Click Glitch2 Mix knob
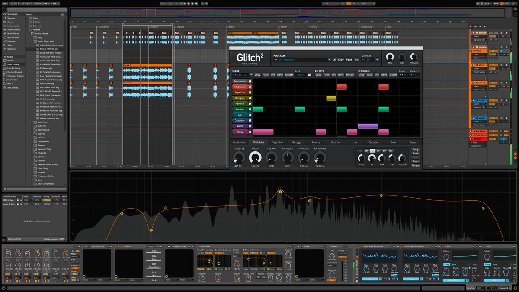Viewport: 519px width, 292px height. tap(390, 57)
